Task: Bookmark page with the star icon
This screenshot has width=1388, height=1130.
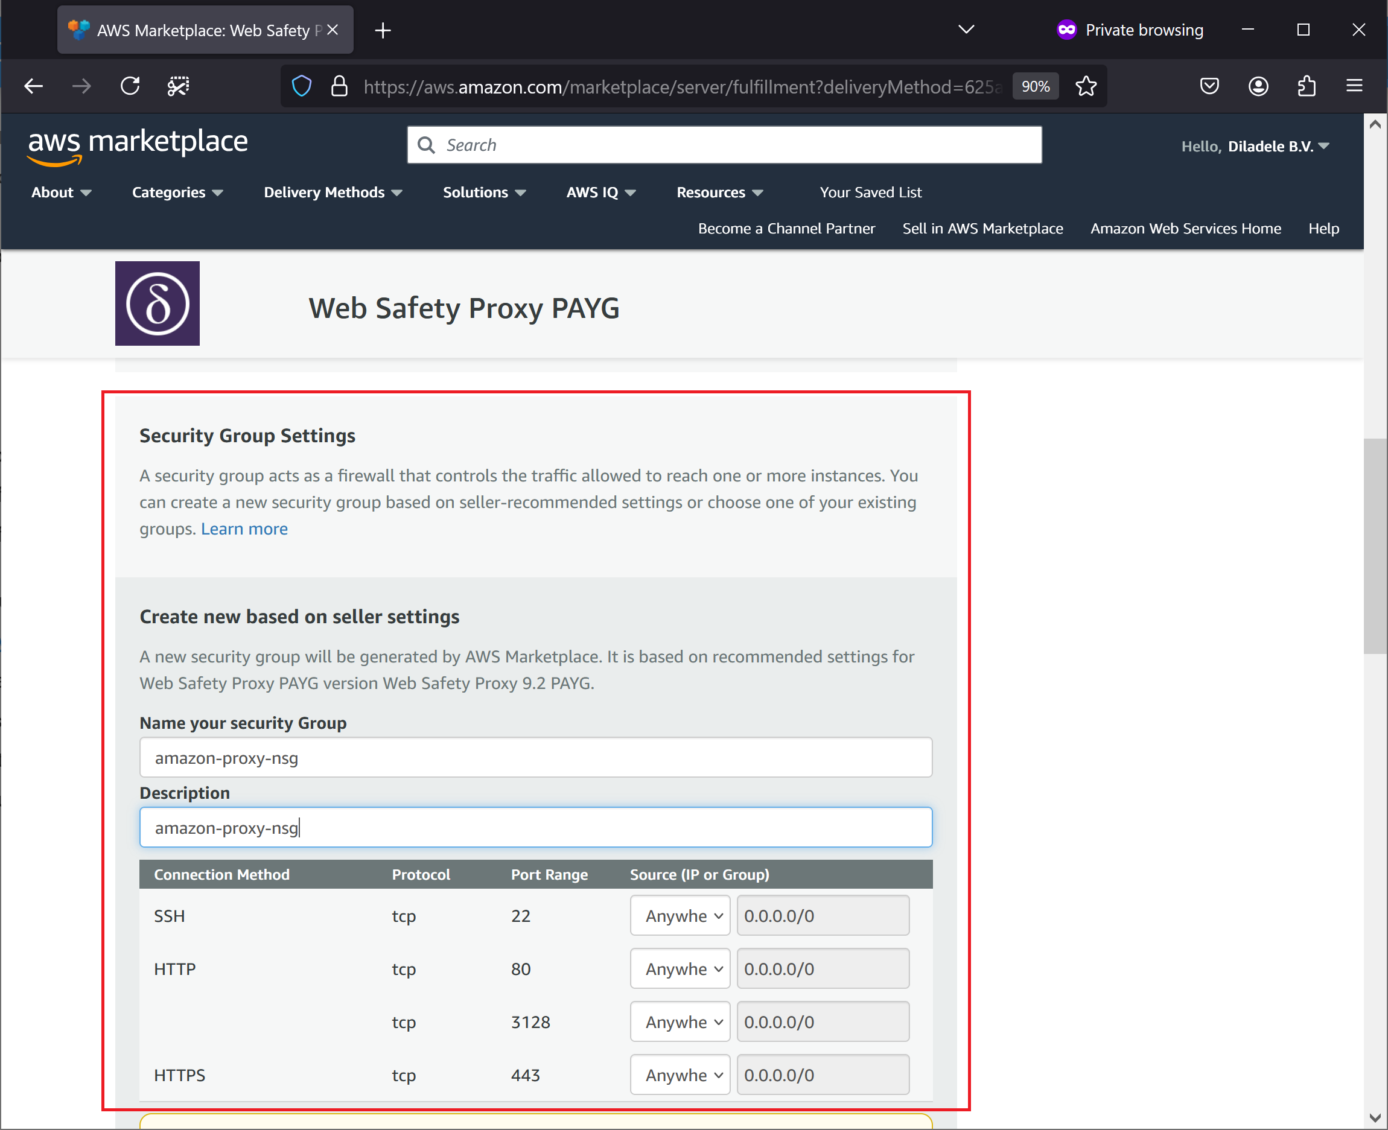Action: pyautogui.click(x=1085, y=86)
